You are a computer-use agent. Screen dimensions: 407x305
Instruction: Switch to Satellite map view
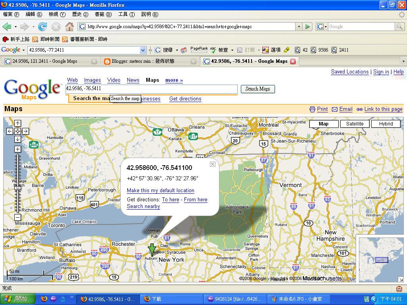point(355,124)
